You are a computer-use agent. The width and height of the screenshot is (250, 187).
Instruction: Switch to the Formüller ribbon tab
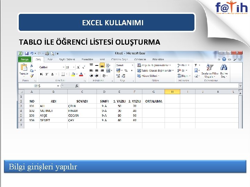click(87, 59)
